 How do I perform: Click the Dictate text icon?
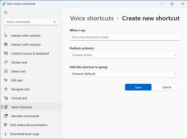tap(6, 62)
